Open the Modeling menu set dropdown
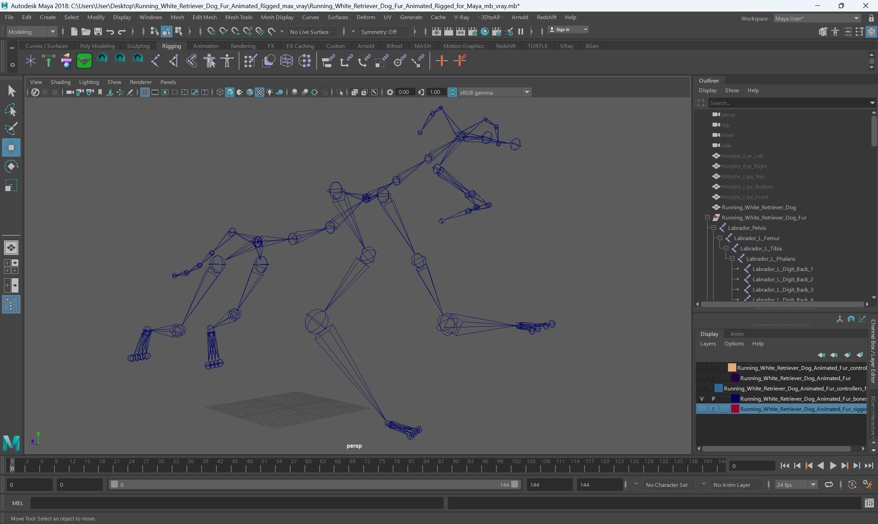Image resolution: width=878 pixels, height=524 pixels. (x=32, y=32)
